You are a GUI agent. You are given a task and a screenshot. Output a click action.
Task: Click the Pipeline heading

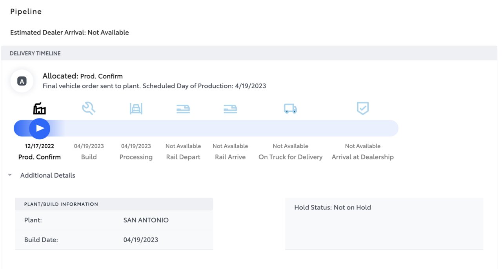click(x=26, y=11)
